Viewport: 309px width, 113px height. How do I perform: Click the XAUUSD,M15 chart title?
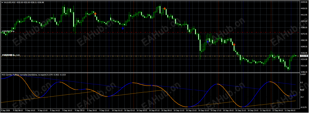10,2
